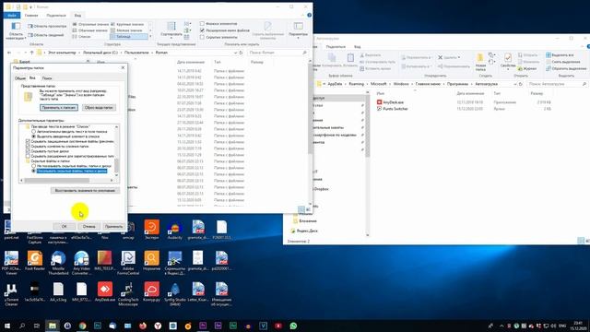Viewport: 590px width, 332px height.
Task: Click OK in the folder options dialog
Action: click(64, 226)
